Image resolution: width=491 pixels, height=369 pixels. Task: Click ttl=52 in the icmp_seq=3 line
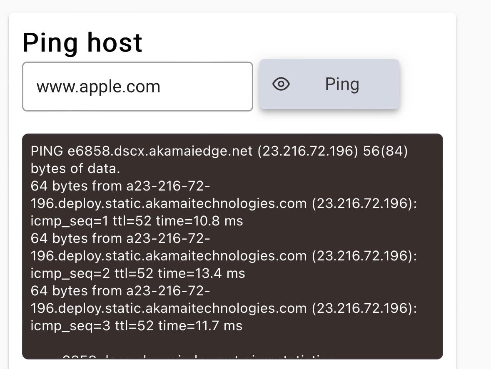tap(132, 326)
